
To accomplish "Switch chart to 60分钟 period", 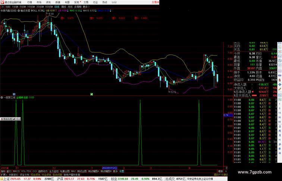I will (x=49, y=7).
